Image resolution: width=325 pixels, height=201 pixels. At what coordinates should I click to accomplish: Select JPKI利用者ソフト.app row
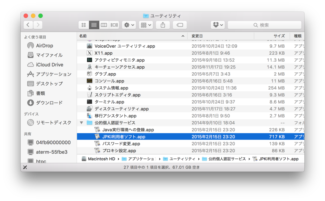click(190, 137)
